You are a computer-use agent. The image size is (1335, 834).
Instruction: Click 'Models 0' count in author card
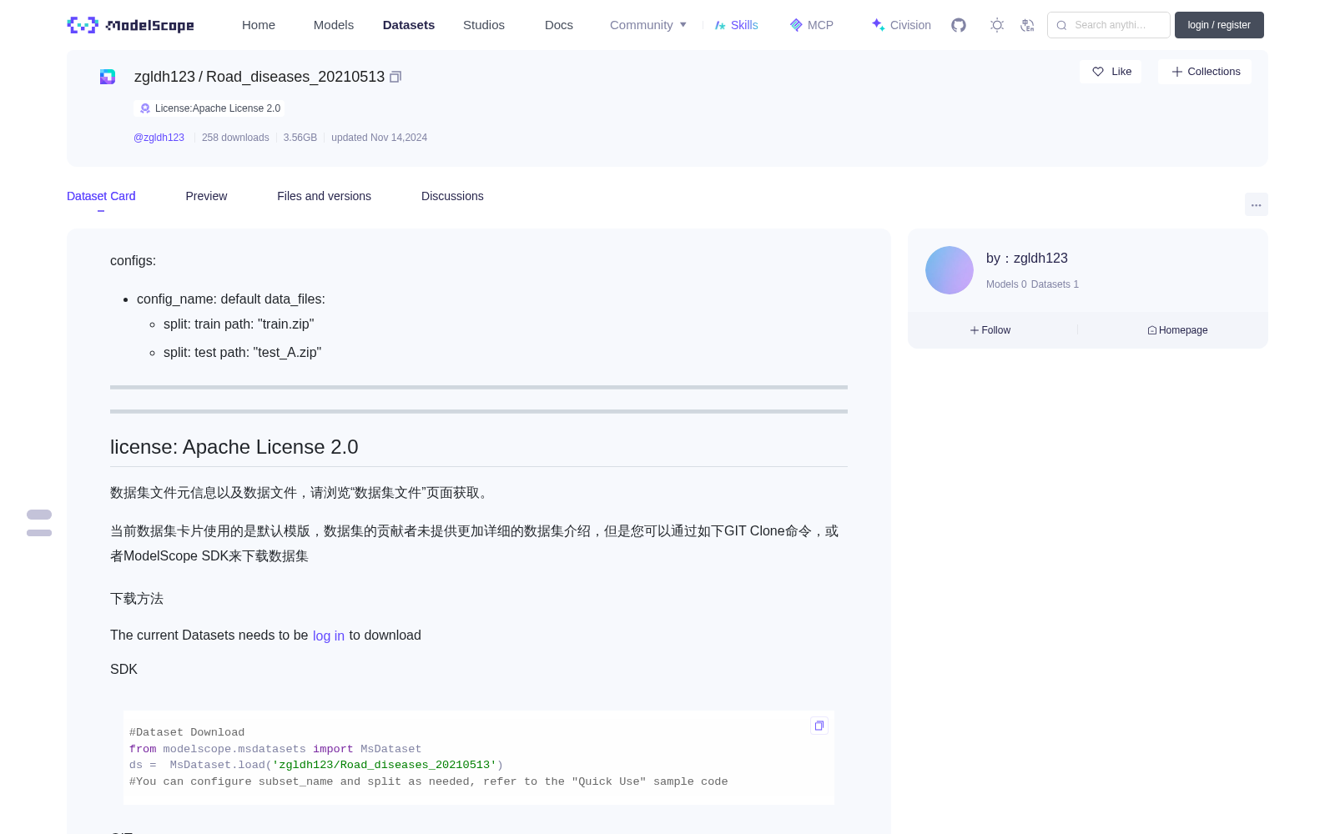[x=1006, y=284]
